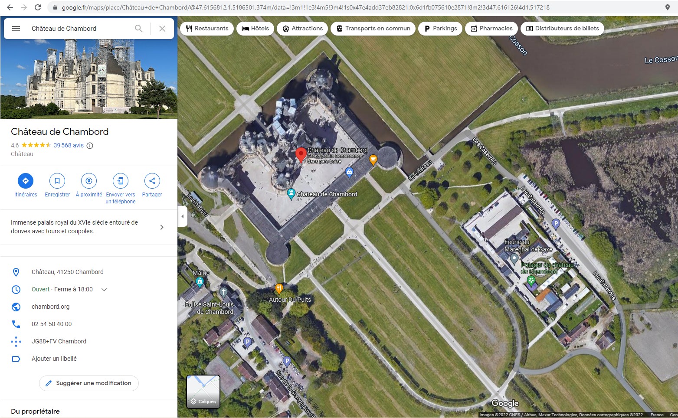Click the Mairie town hall marker
The width and height of the screenshot is (678, 418).
pyautogui.click(x=200, y=283)
